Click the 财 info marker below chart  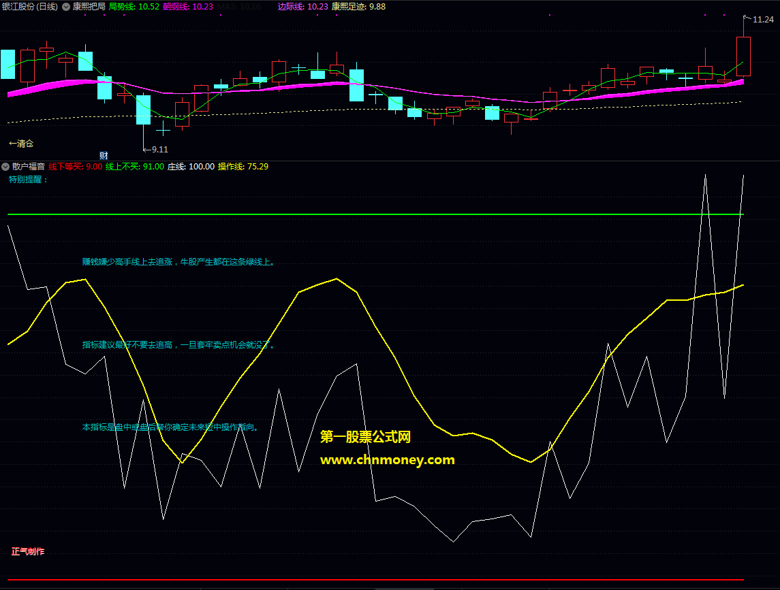point(104,156)
